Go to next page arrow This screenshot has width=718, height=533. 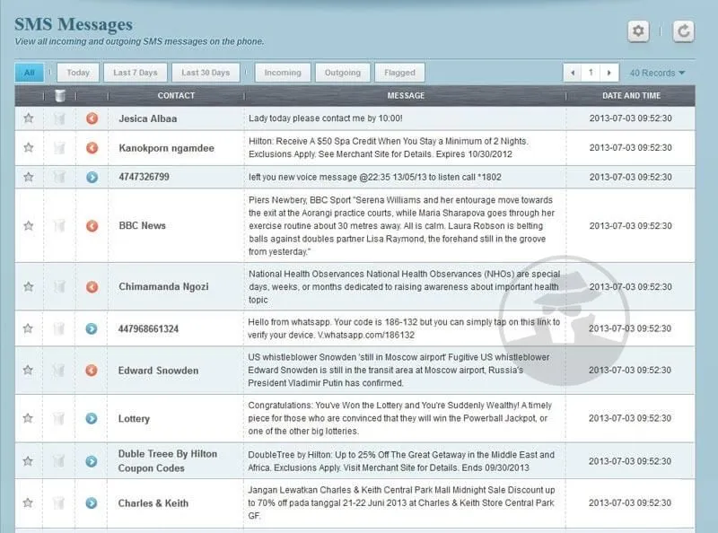609,73
